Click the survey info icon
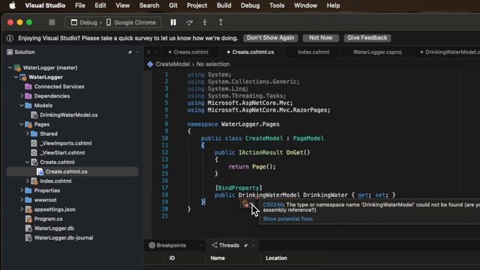 (10, 38)
